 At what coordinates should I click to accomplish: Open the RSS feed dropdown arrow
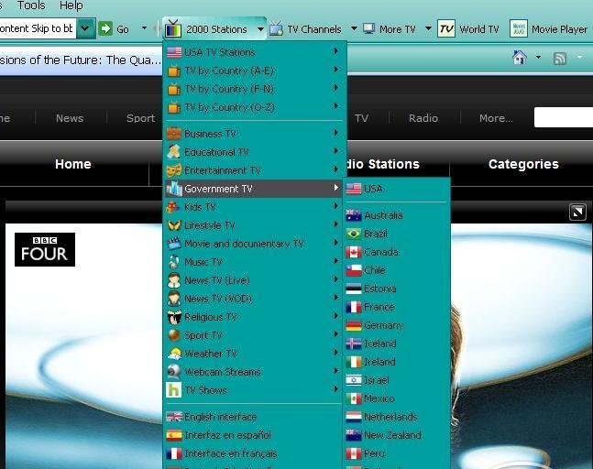579,58
